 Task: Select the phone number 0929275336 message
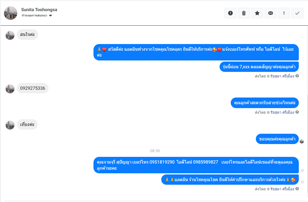pos(33,88)
